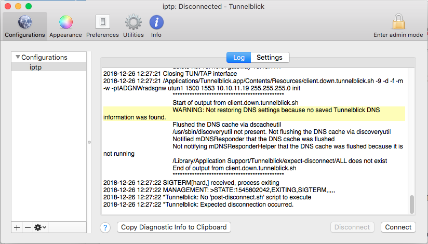Open the Utilities gear pane
Screen dimensions: 428x244
click(133, 26)
